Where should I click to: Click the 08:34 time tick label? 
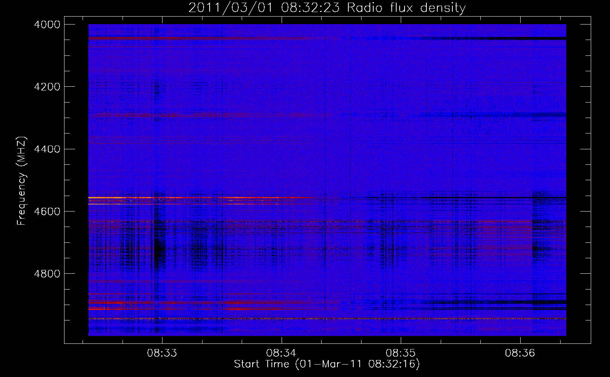click(281, 353)
